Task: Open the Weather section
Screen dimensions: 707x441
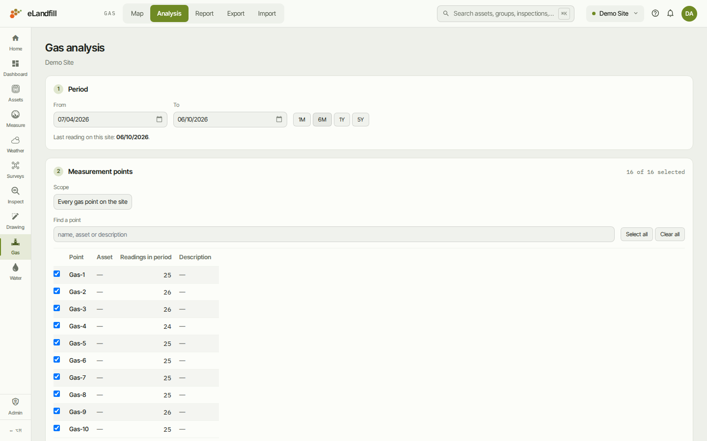Action: tap(16, 145)
